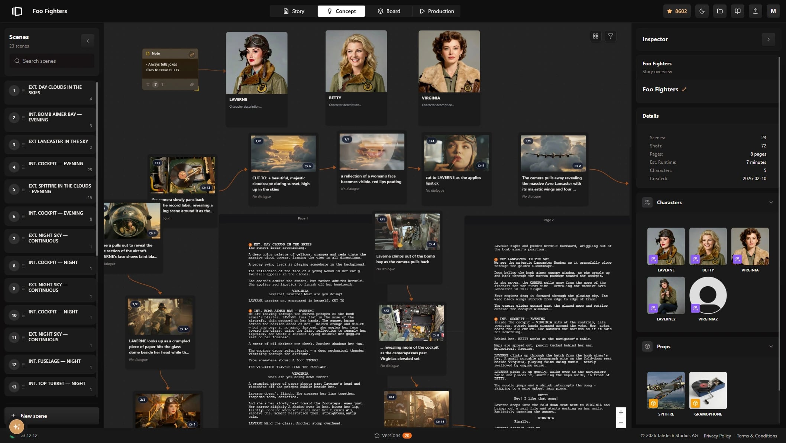
Task: Open the filter icon above the canvas
Action: click(611, 36)
